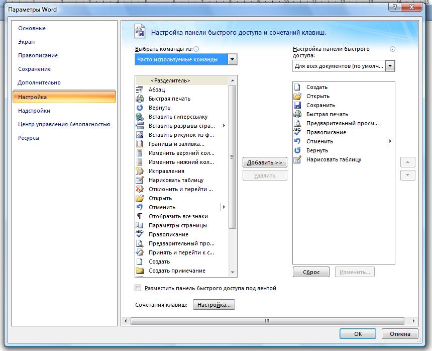Open keyboard shortcuts Настройка... button

click(x=214, y=305)
